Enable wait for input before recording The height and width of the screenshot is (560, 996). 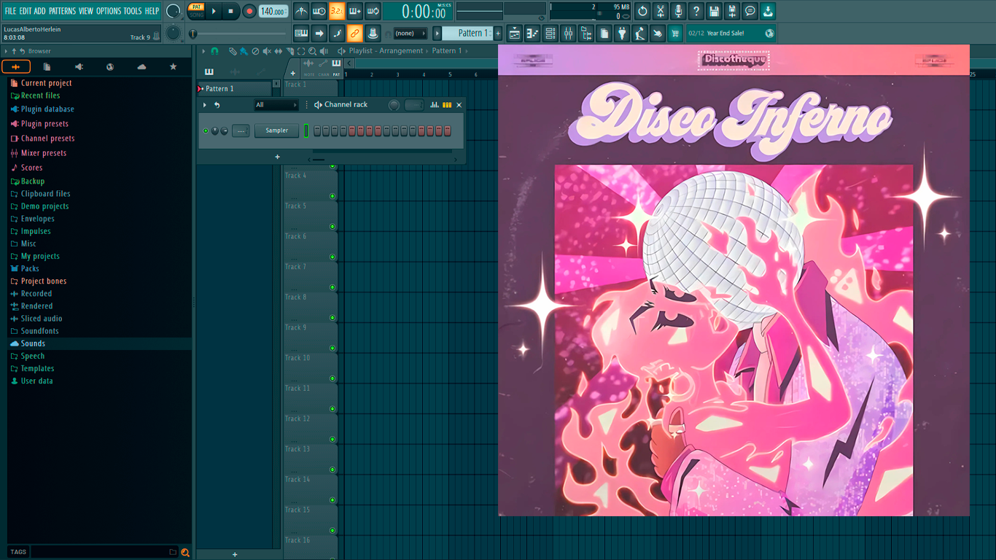click(319, 11)
